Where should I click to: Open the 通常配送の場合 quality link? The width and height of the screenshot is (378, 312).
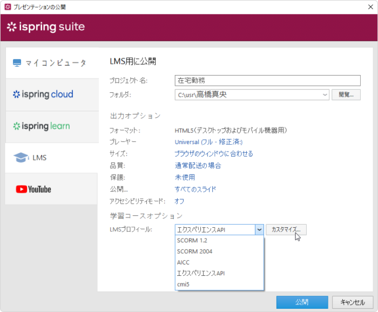tap(198, 165)
